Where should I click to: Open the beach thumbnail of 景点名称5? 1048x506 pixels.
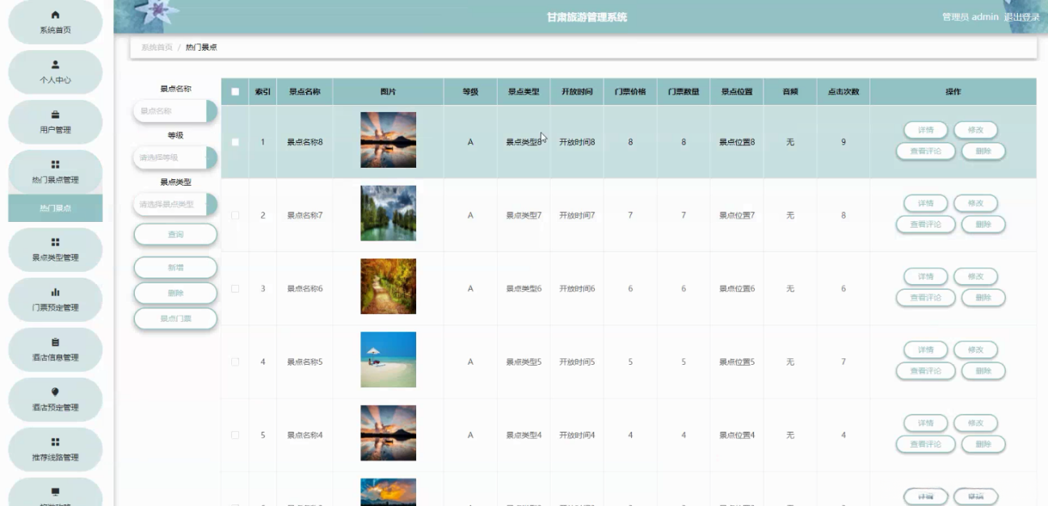[388, 360]
